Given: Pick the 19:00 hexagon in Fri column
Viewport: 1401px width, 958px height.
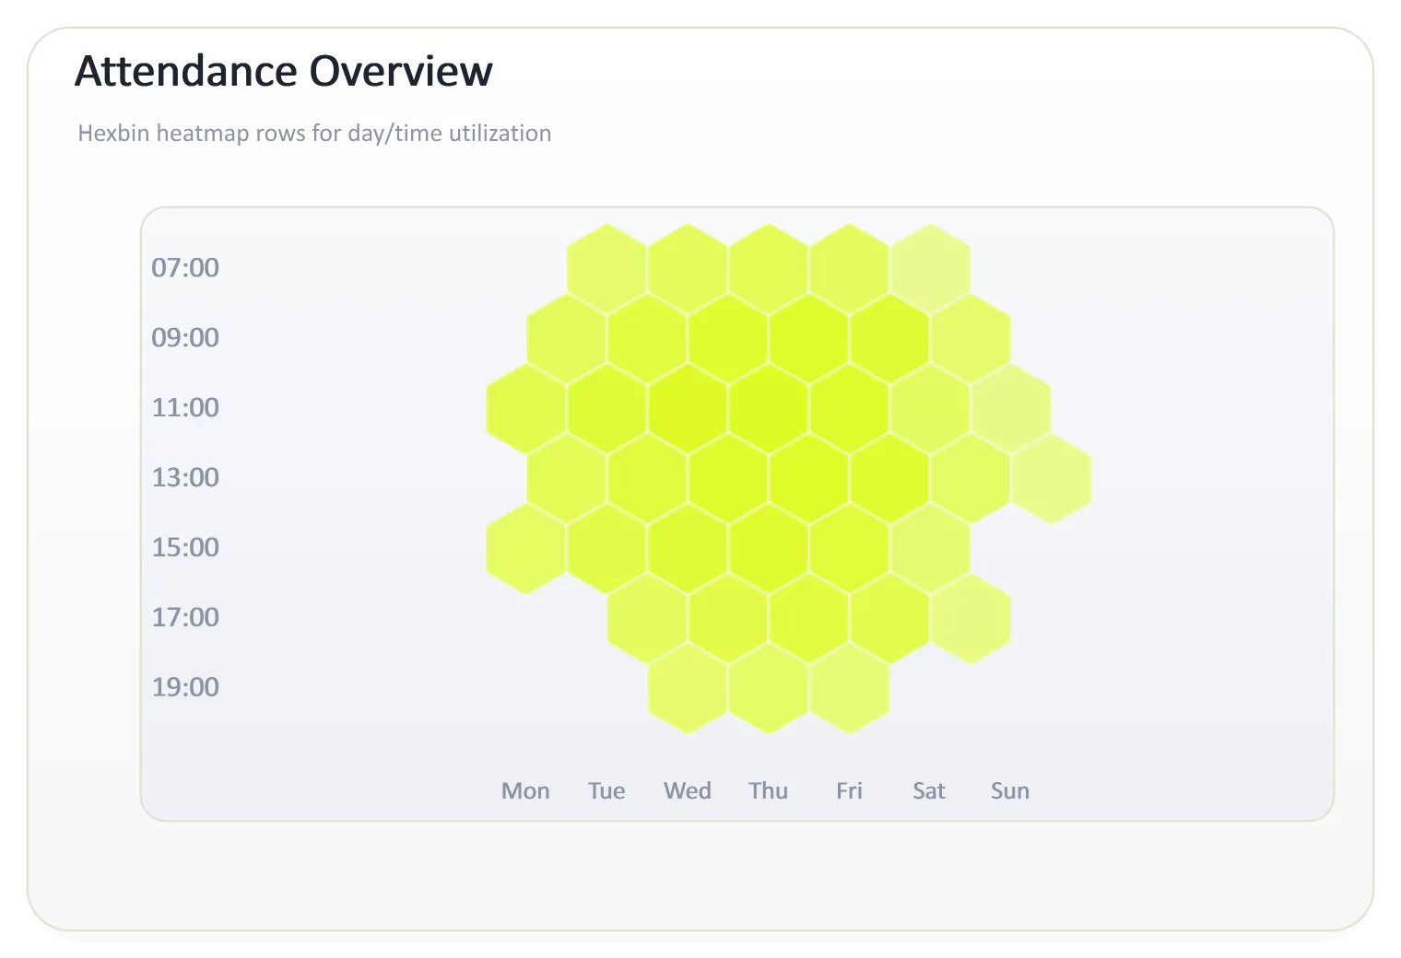Looking at the screenshot, I should 850,689.
